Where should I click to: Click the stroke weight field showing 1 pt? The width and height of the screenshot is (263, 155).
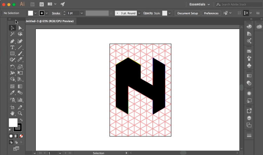coord(73,13)
